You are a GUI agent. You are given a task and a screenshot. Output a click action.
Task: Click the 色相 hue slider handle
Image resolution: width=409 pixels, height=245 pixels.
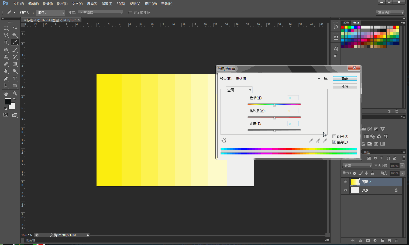point(274,105)
